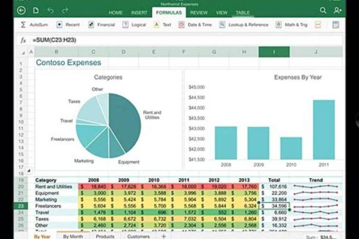
Task: Select Taxes 2011 value 7,032
Action: 184,219
